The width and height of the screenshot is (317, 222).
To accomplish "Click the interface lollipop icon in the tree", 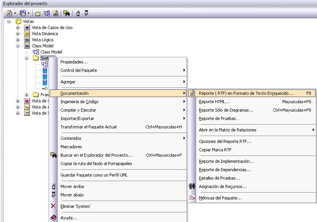I will (45, 89).
